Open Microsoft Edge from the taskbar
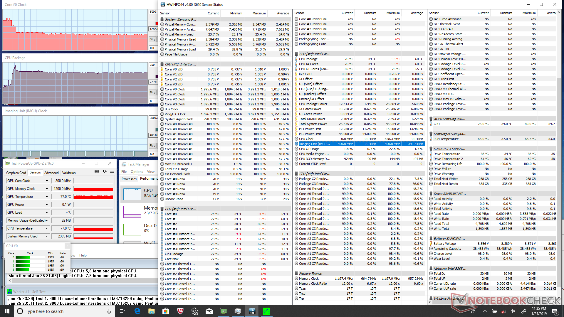Screen dimensions: 564x317 click(137, 311)
